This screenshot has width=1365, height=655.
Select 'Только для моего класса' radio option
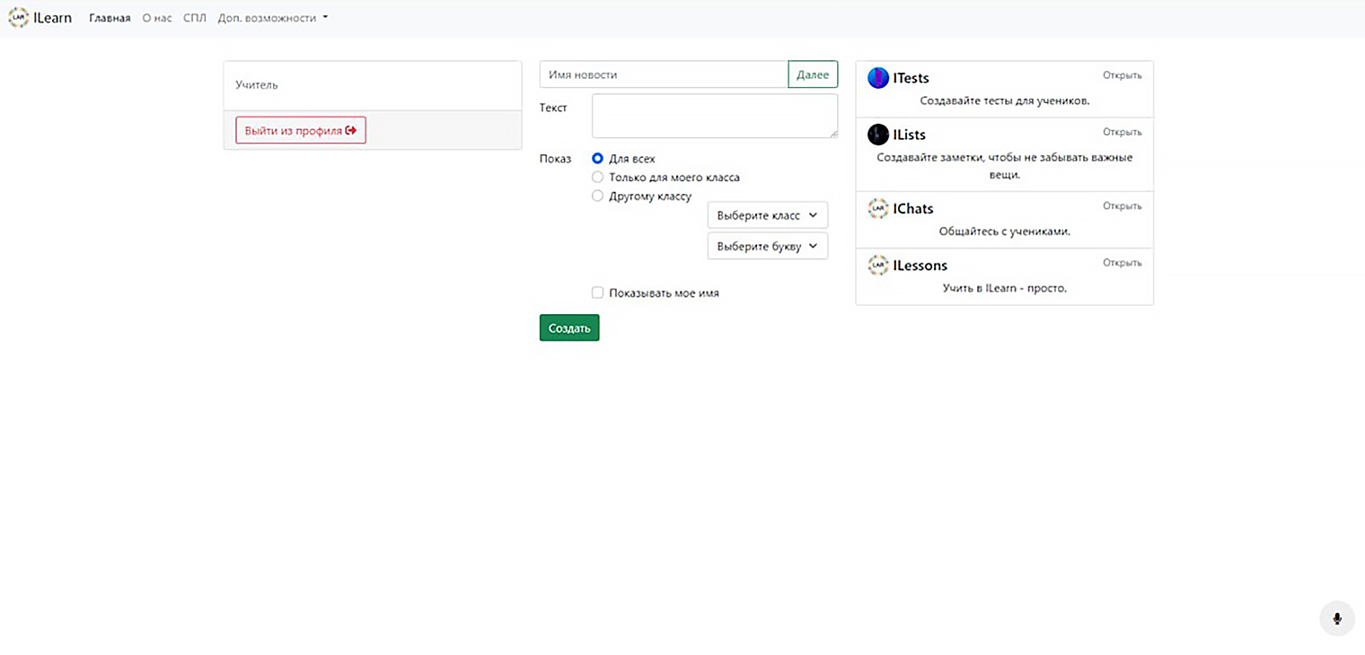coord(597,178)
